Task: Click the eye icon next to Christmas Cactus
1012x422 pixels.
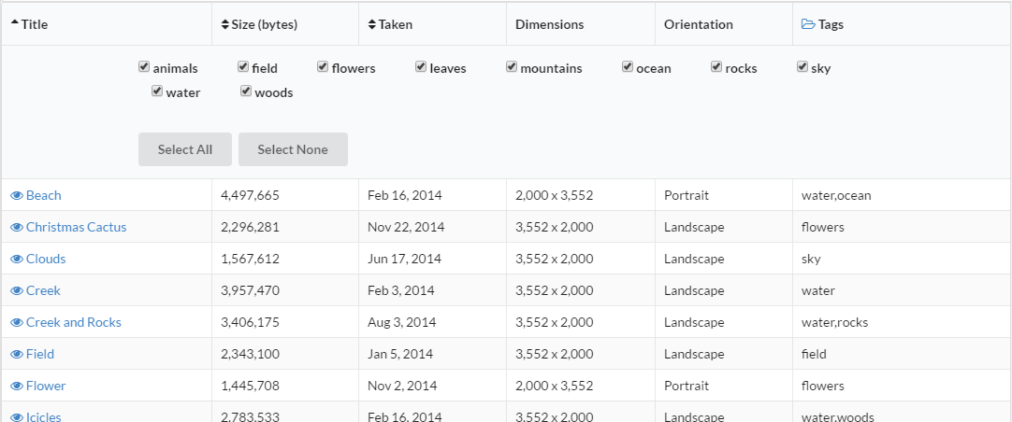Action: coord(17,228)
